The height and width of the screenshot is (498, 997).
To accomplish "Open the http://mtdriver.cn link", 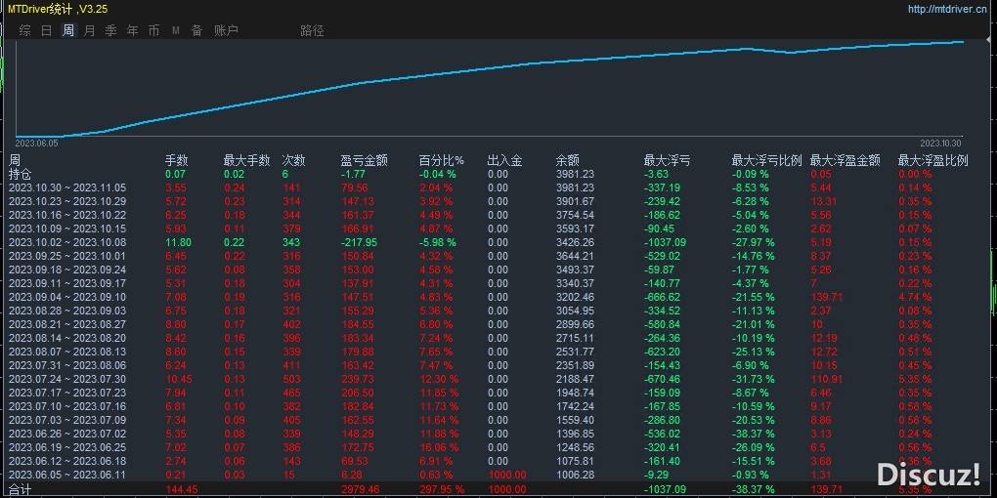I will (946, 10).
